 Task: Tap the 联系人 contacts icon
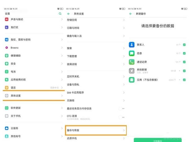(131, 45)
